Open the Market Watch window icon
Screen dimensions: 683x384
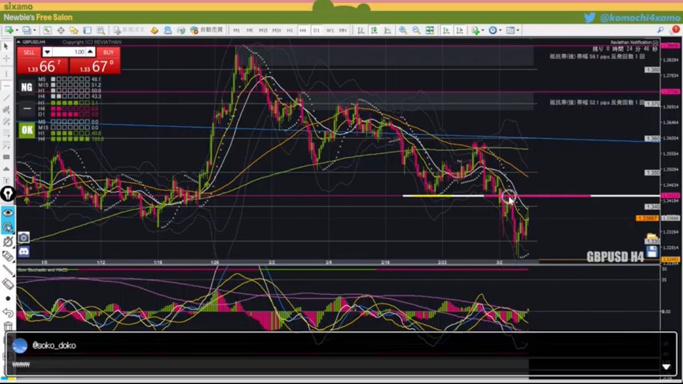point(47,30)
